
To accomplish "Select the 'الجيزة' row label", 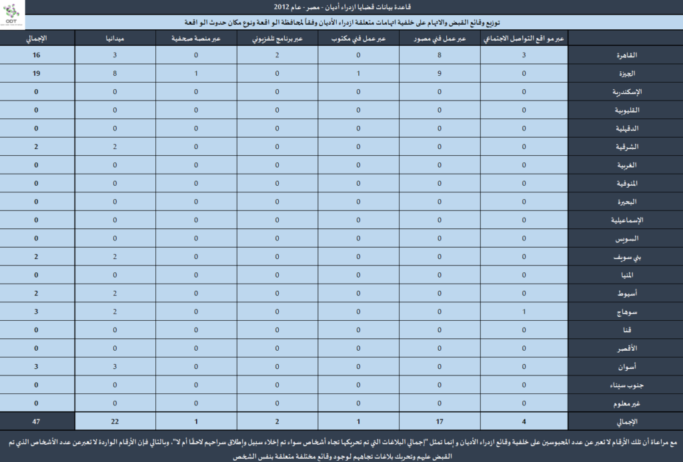I will coord(627,73).
